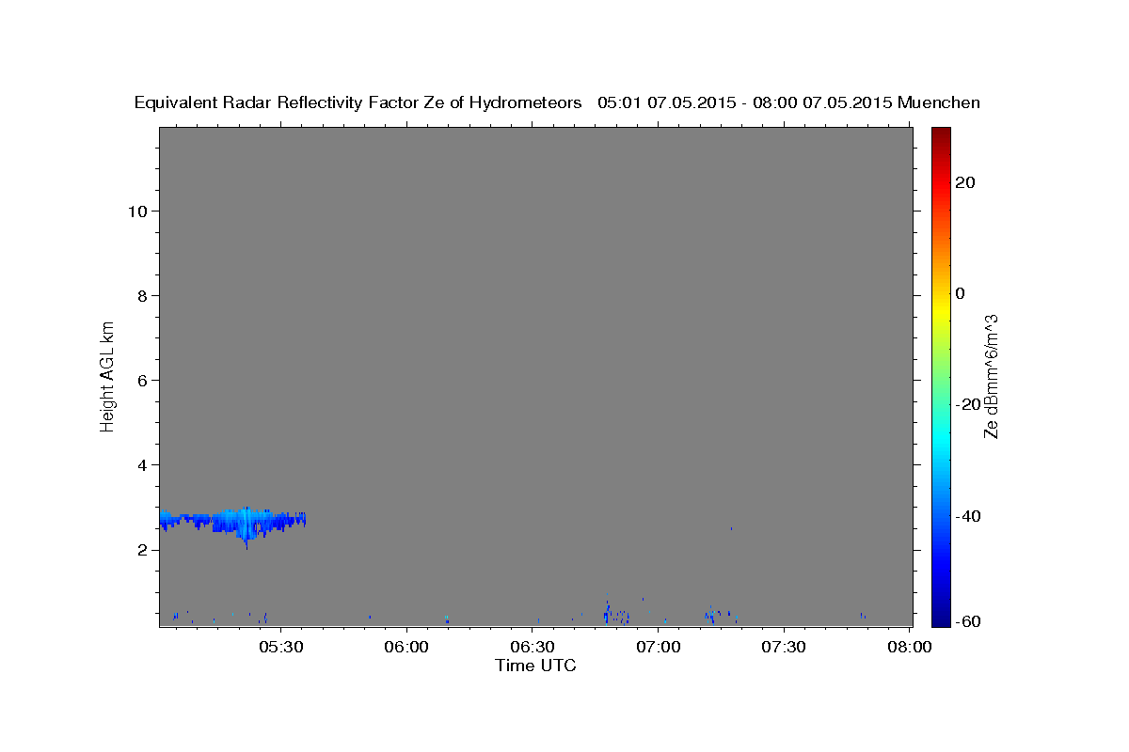Click the 06:00 time tick label

[x=407, y=647]
